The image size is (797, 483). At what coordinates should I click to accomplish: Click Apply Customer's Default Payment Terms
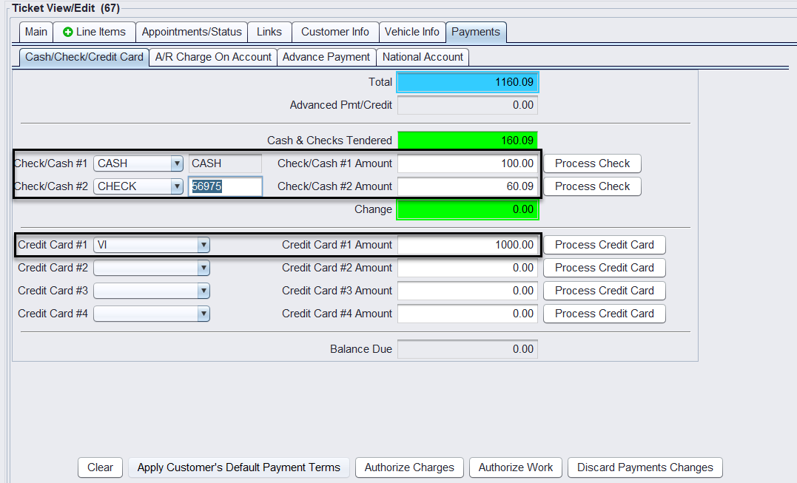238,467
